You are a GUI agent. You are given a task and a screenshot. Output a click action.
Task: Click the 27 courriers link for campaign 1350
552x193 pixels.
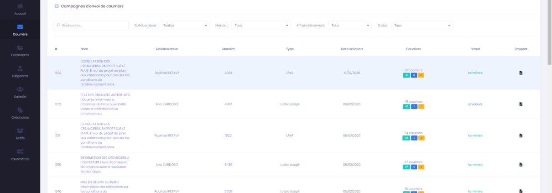coord(413,162)
